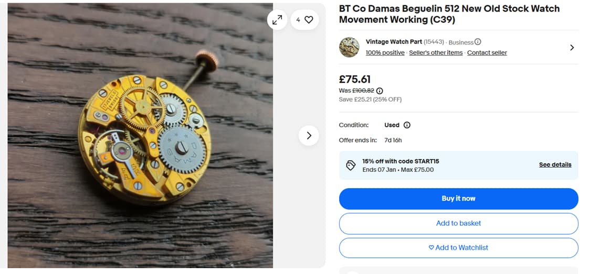Open the 100% positive feedback link
Screen dimensions: 589x274
pos(385,53)
